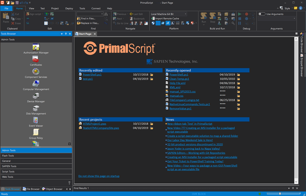The width and height of the screenshot is (306, 196).
Task: Toggle auto-hide pin on Tools Browser panel
Action: point(66,34)
